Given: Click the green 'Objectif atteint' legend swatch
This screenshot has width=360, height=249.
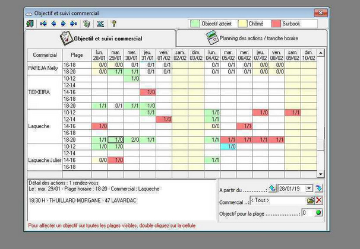Looking at the screenshot, I should 194,24.
